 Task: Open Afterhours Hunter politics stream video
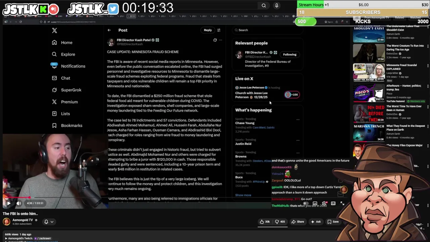coord(369,93)
